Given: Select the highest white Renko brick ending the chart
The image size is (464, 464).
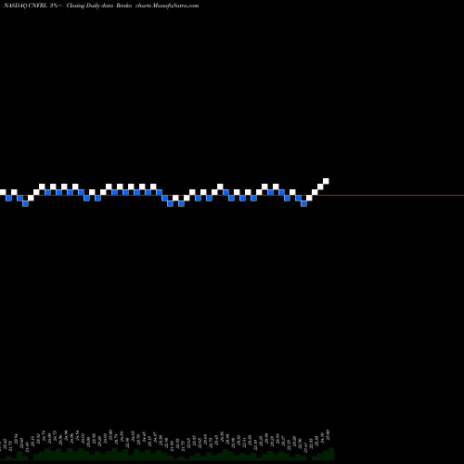Looking at the screenshot, I should (x=326, y=181).
